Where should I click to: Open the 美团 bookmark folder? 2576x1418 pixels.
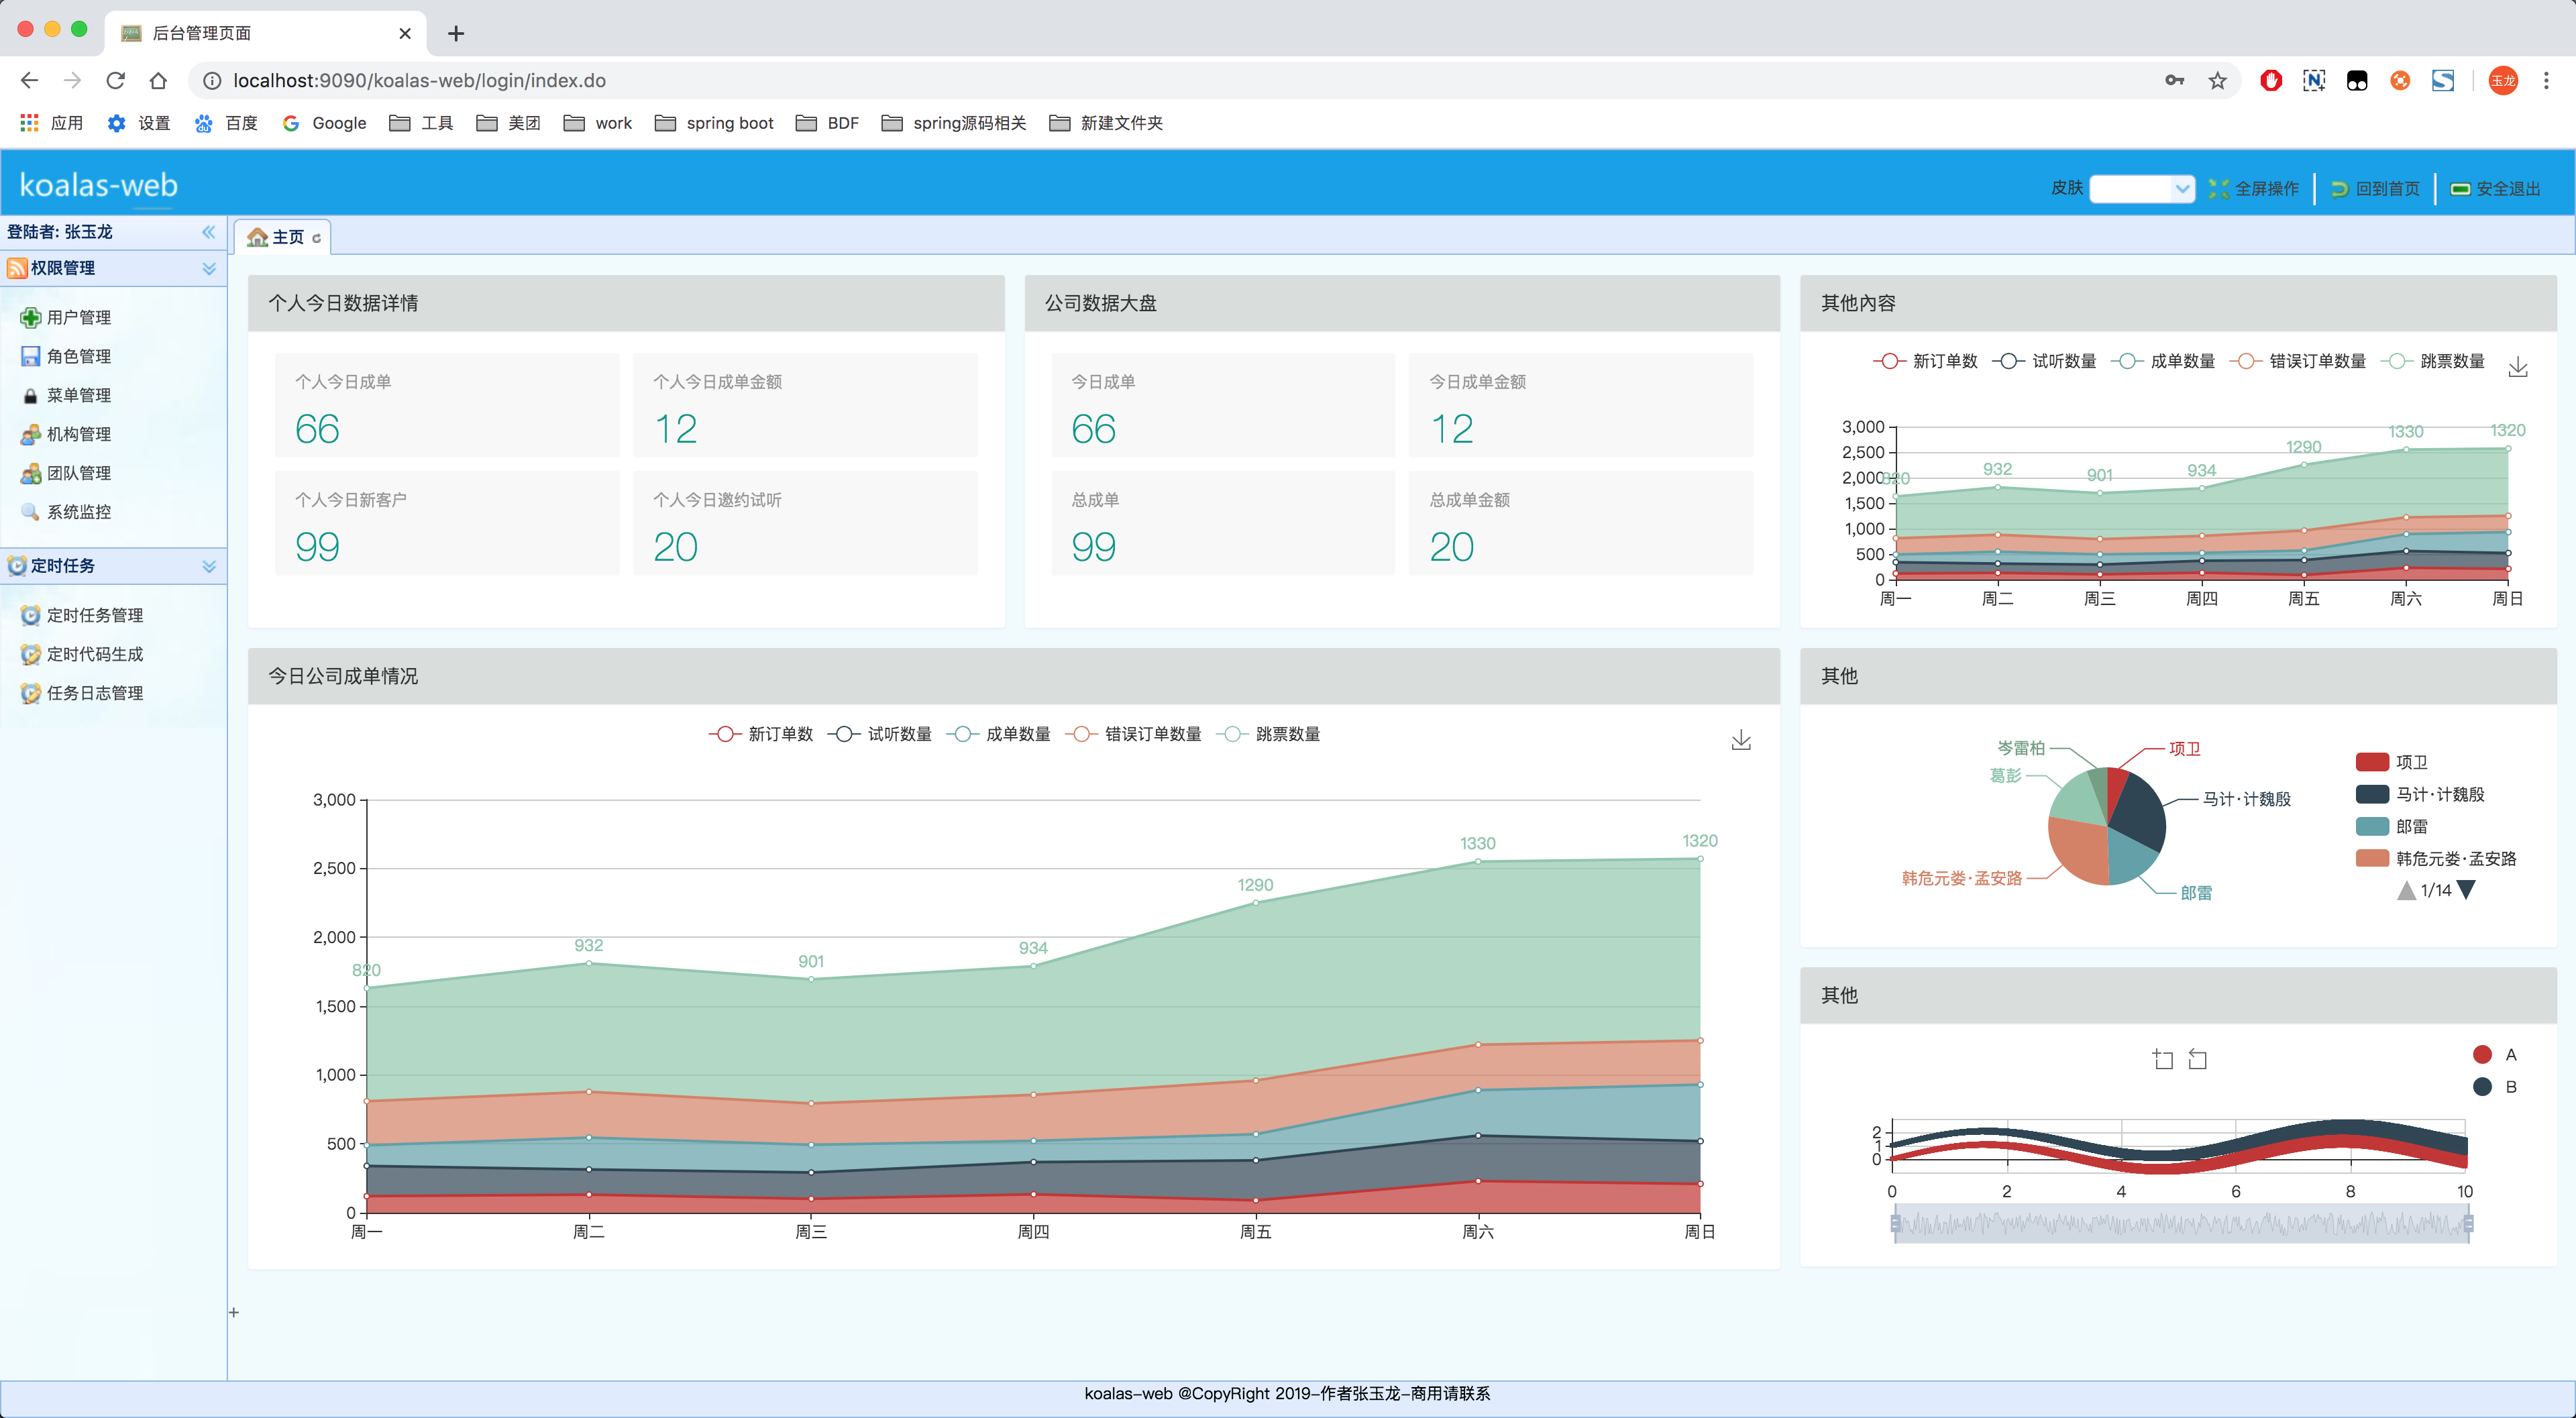point(508,122)
